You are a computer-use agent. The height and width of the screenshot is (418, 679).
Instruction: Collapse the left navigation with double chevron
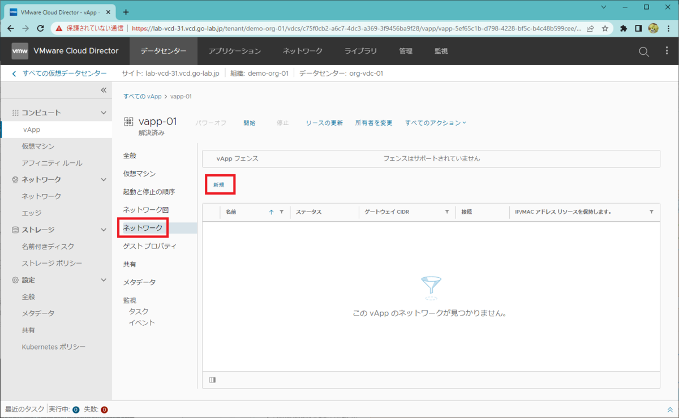pos(104,91)
